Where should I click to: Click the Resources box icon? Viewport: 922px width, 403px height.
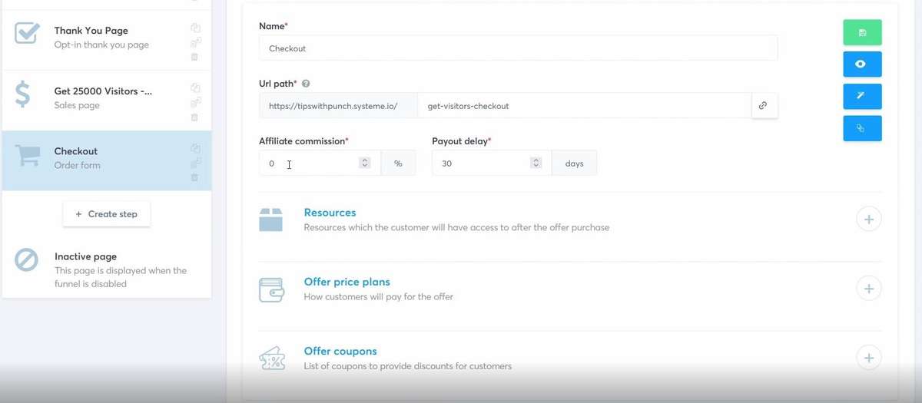270,220
